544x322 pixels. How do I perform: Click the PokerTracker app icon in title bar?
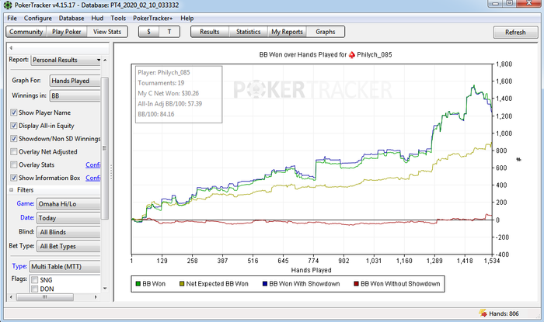pyautogui.click(x=7, y=5)
